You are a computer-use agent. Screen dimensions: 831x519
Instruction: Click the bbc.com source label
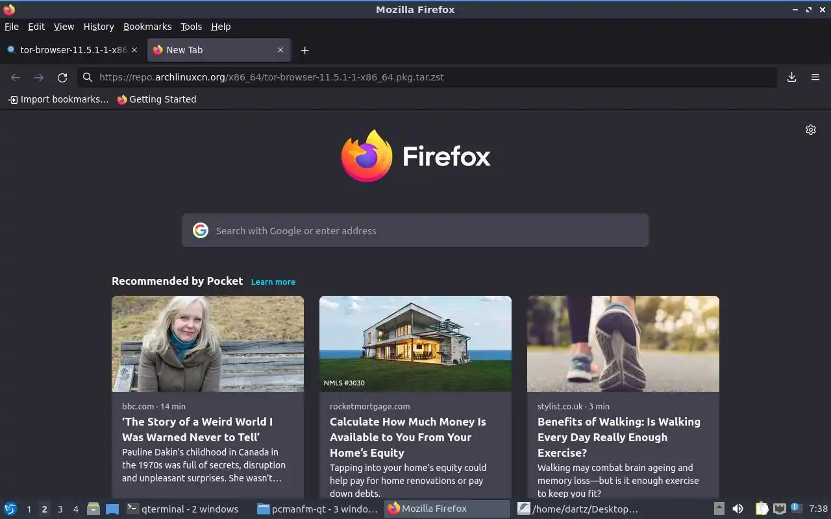138,406
